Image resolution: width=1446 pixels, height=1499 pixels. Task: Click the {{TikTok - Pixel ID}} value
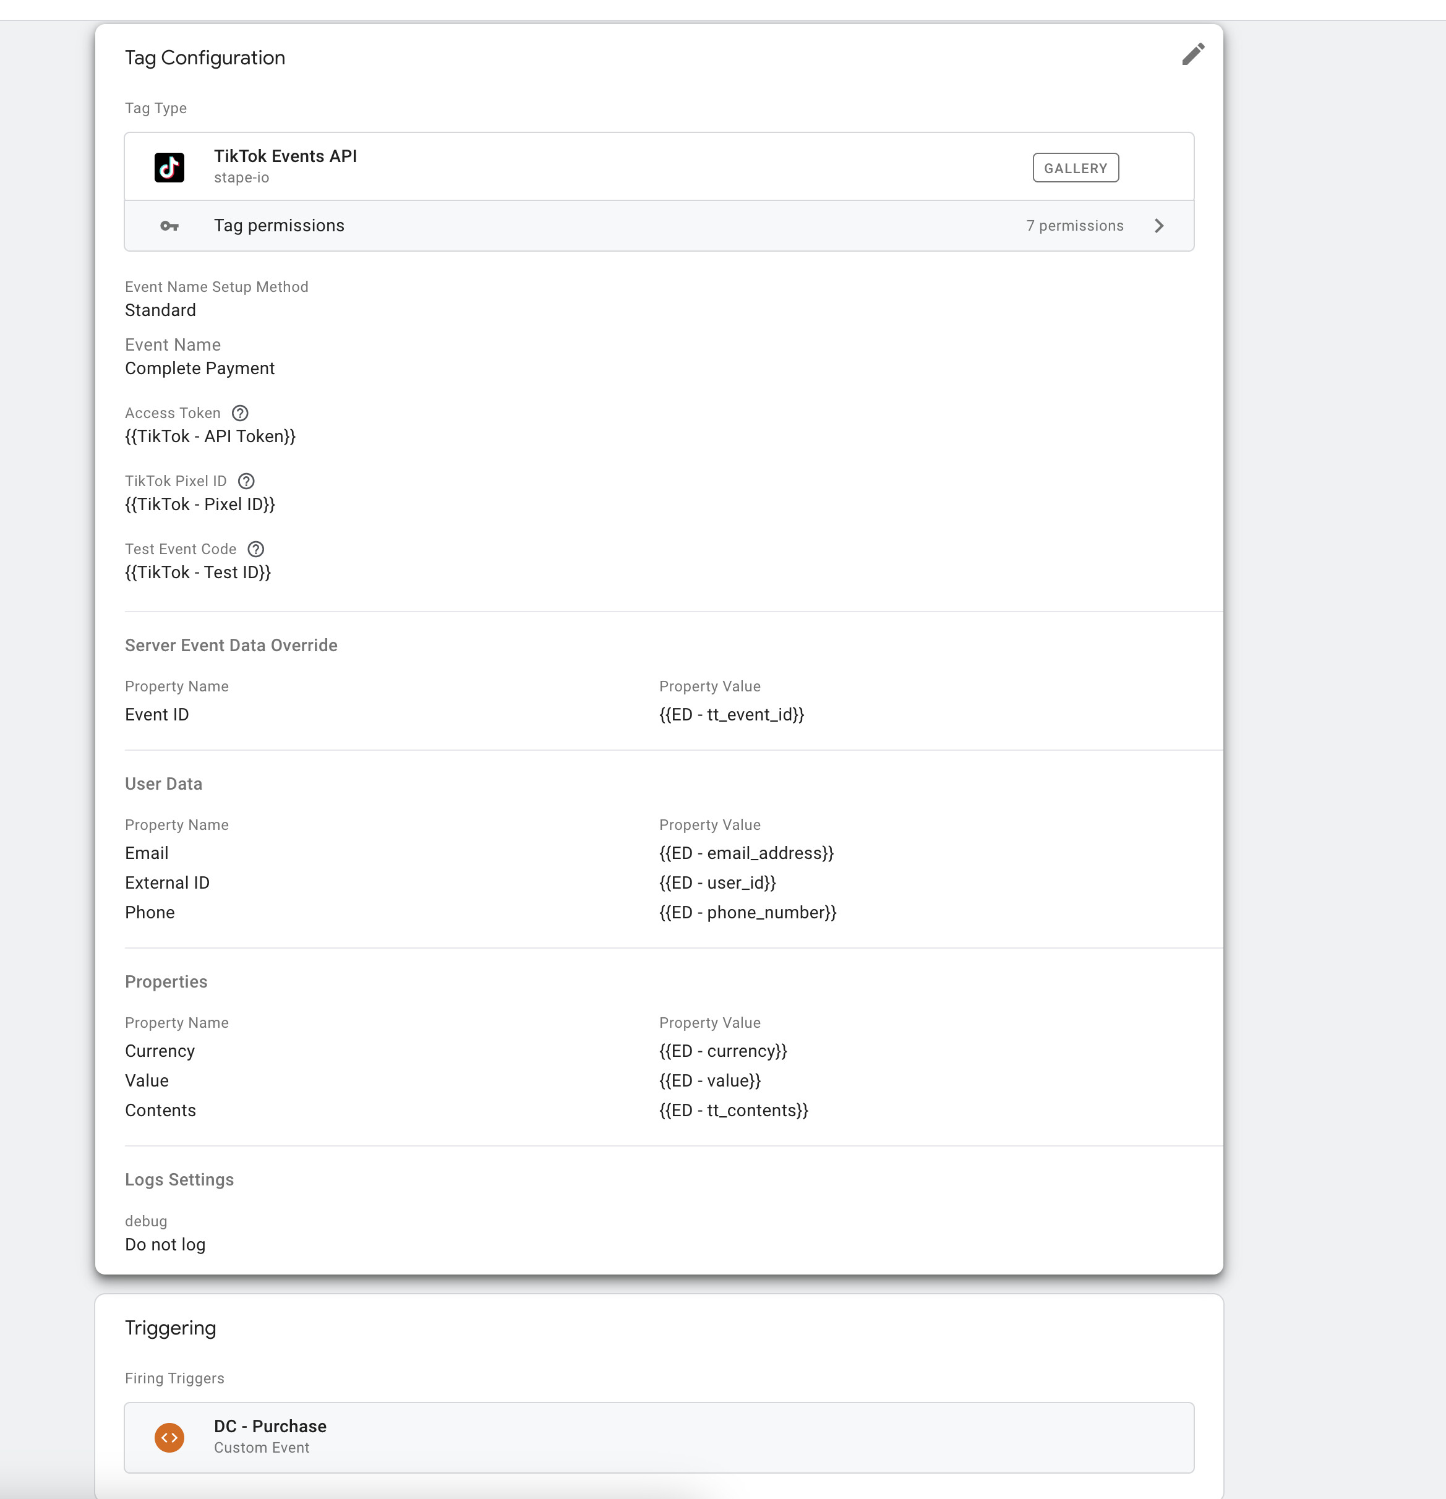pyautogui.click(x=200, y=504)
